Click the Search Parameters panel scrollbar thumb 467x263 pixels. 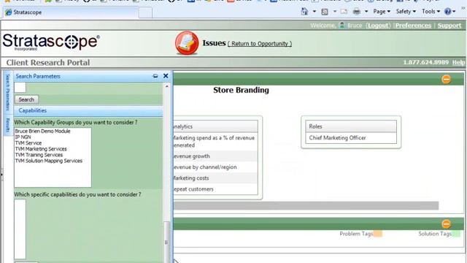point(167,242)
